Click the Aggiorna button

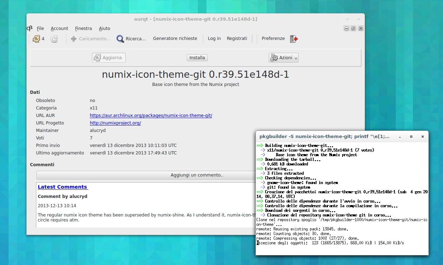pyautogui.click(x=109, y=58)
